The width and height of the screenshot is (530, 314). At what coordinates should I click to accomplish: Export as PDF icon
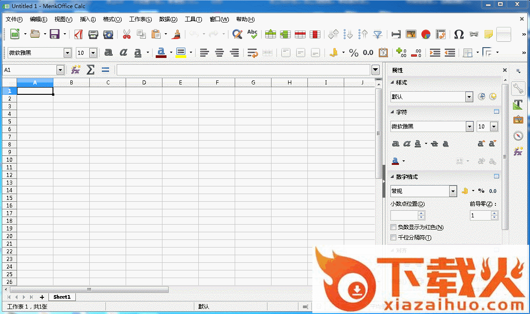(x=79, y=34)
